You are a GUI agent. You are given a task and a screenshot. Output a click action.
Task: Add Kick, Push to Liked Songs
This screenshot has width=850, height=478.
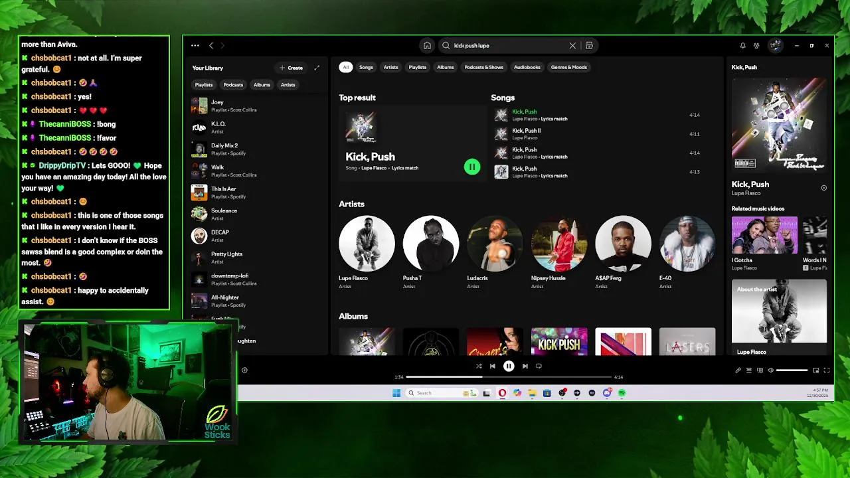823,188
